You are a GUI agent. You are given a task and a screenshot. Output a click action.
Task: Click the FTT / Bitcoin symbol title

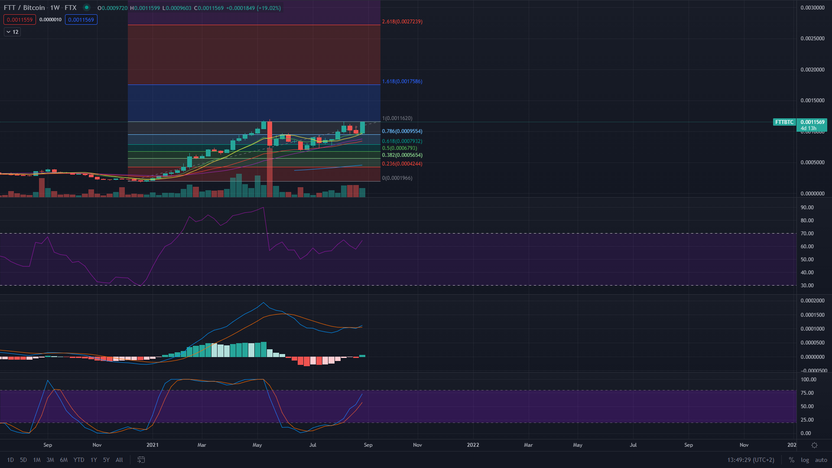(x=24, y=7)
